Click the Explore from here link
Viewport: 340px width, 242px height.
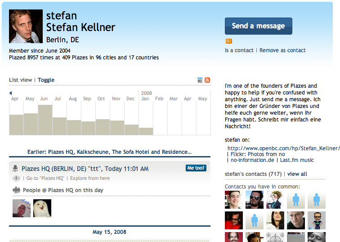pyautogui.click(x=89, y=178)
